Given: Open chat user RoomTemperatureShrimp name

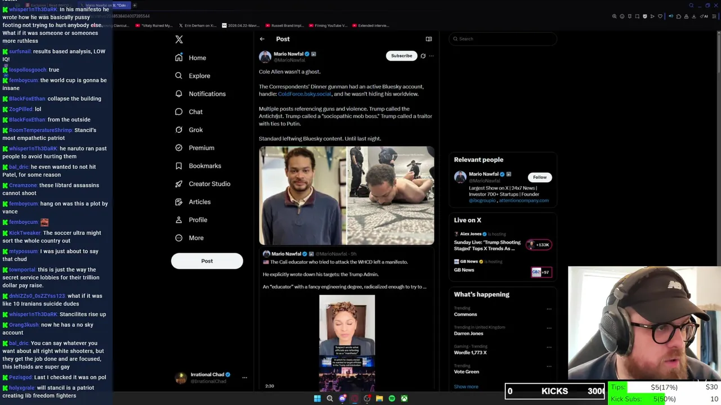Looking at the screenshot, I should click(x=41, y=130).
